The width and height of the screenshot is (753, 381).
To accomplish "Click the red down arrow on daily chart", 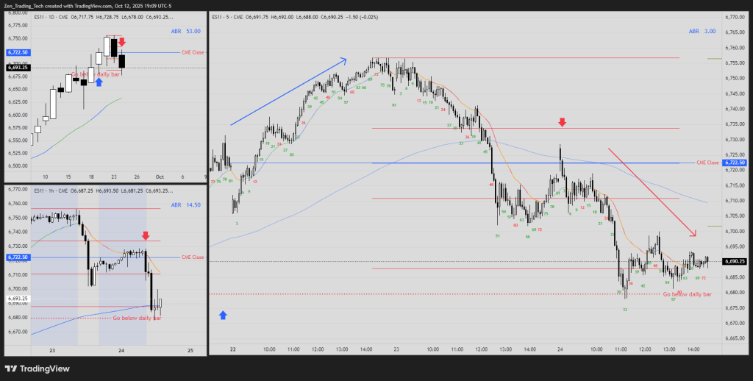I will tap(122, 42).
